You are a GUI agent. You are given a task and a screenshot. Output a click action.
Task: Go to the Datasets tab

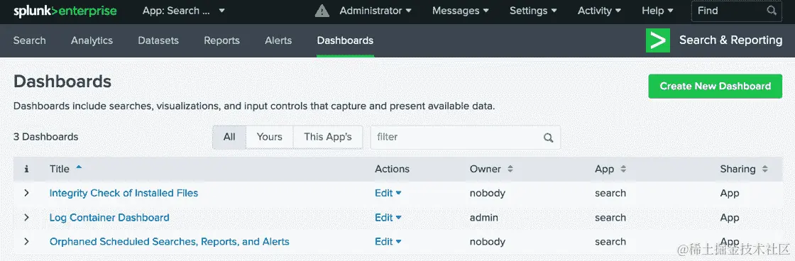click(158, 40)
